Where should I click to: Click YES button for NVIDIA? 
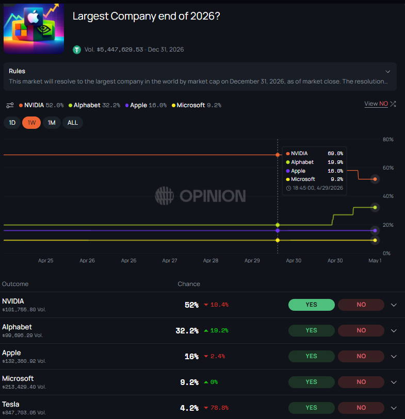(x=312, y=305)
